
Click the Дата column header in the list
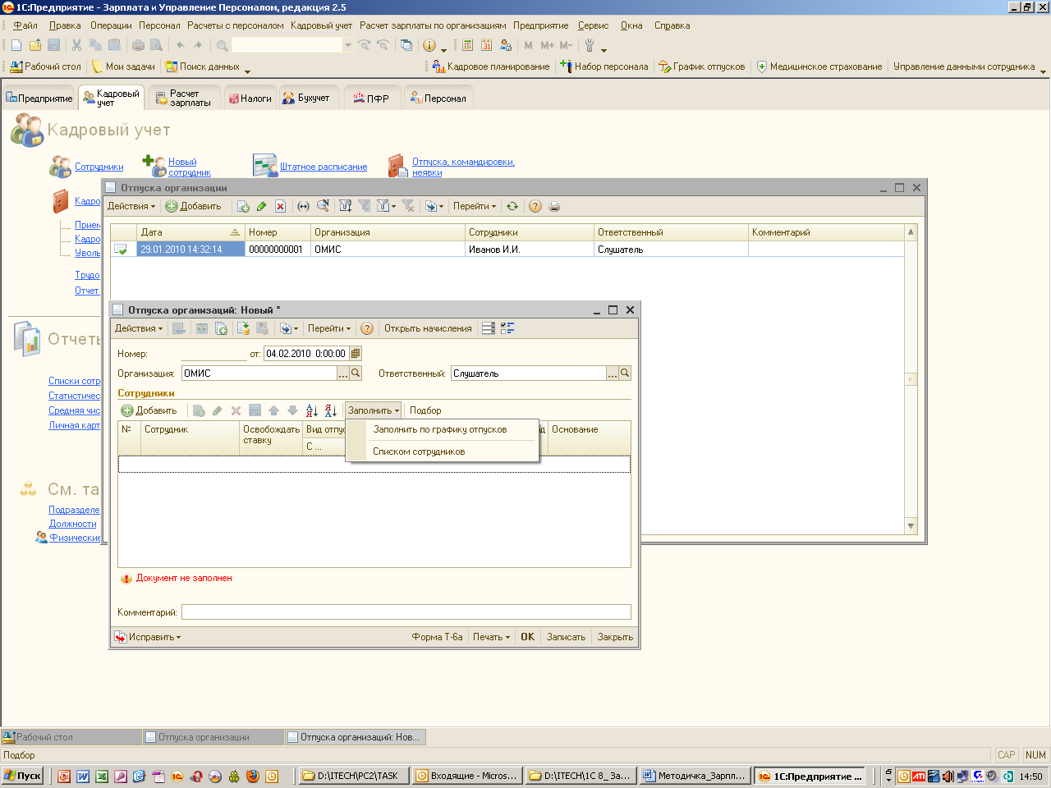190,232
